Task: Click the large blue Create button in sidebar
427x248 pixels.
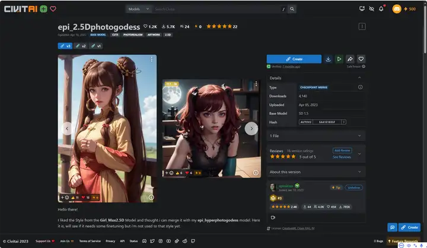Action: point(294,59)
